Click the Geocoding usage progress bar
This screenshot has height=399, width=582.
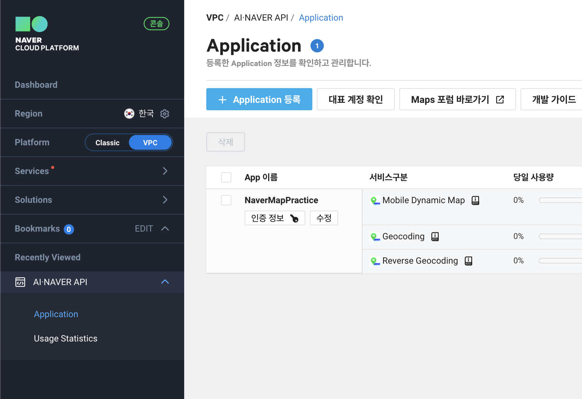coord(560,236)
